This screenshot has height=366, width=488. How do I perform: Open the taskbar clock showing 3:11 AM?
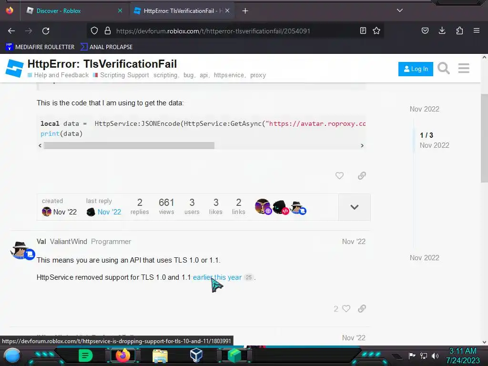click(463, 356)
